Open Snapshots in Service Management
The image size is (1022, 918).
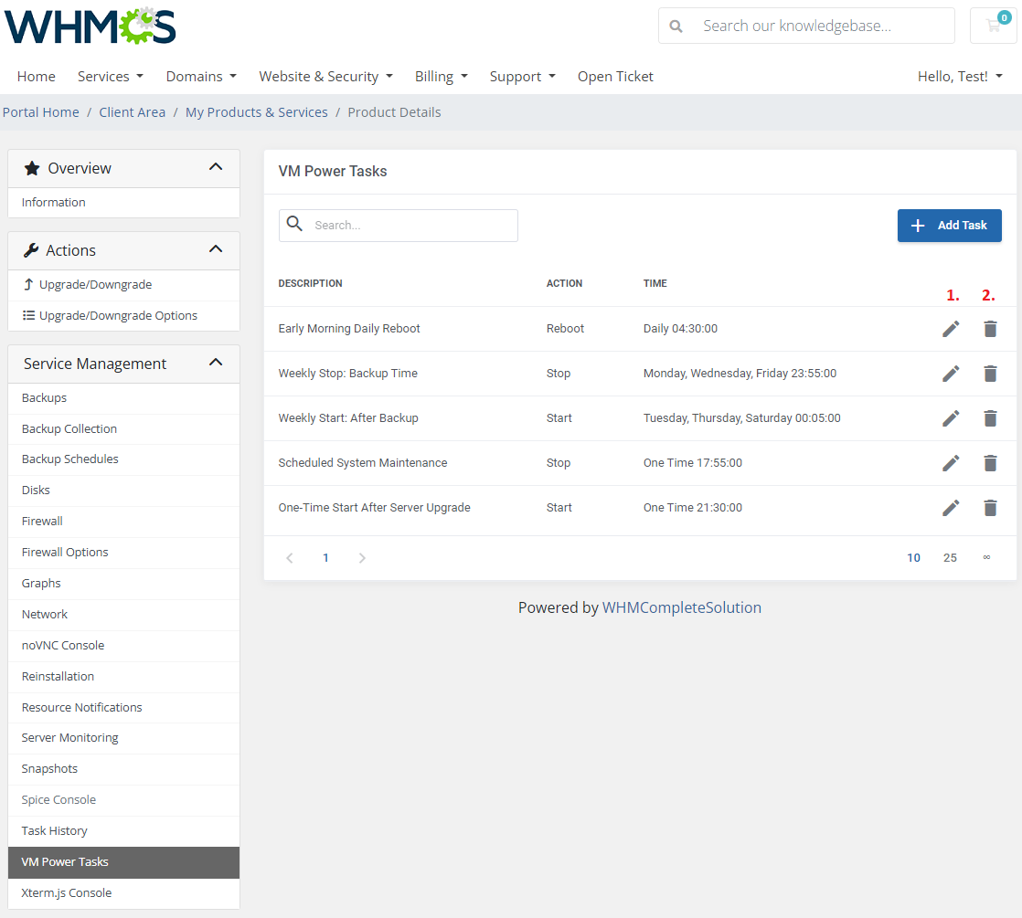pyautogui.click(x=123, y=769)
